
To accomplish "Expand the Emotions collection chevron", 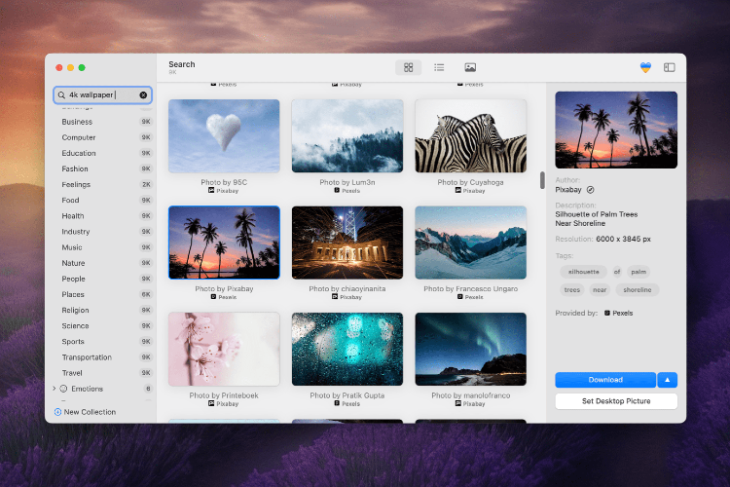I will (55, 389).
